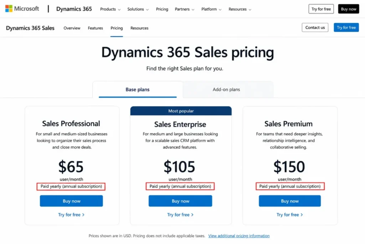The image size is (365, 244).
Task: Click 'Paid yearly' text under $150
Action: (x=290, y=186)
